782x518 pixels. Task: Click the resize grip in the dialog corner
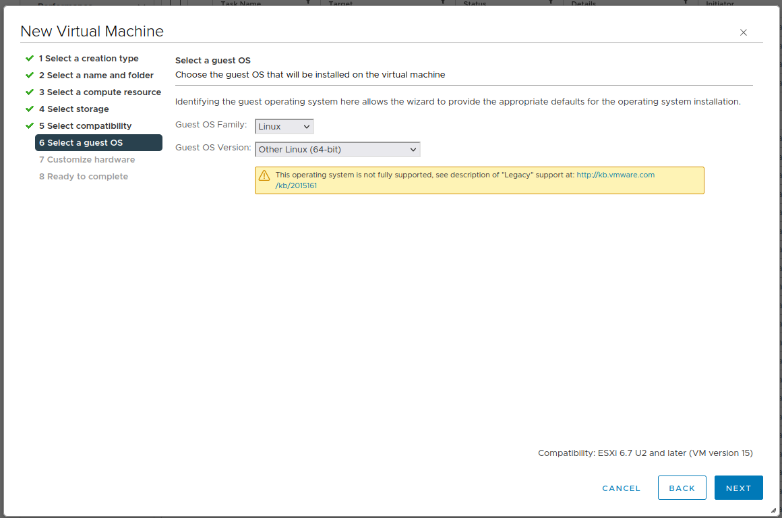tap(773, 511)
